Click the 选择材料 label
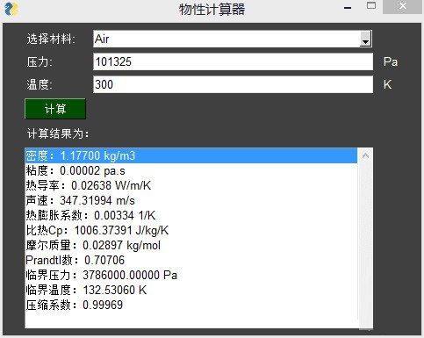 point(51,39)
